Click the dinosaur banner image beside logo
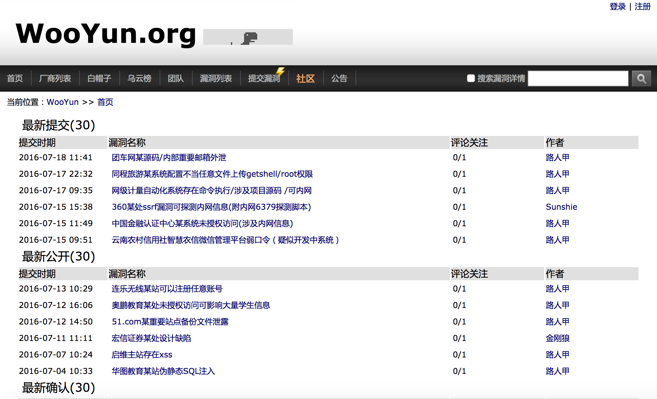The height and width of the screenshot is (399, 657). pyautogui.click(x=248, y=37)
